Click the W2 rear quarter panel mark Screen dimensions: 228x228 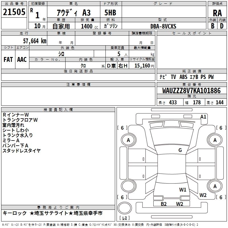click(203, 195)
